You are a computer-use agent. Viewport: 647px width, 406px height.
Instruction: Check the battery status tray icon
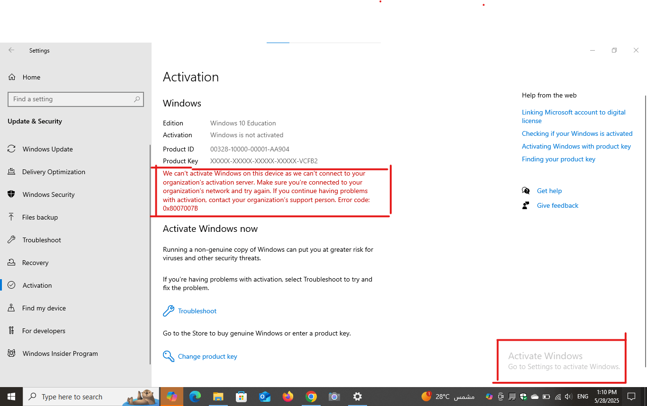[546, 397]
